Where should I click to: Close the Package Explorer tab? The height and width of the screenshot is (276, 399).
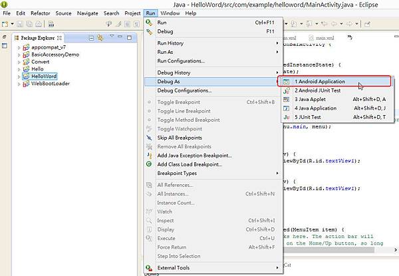(60, 38)
